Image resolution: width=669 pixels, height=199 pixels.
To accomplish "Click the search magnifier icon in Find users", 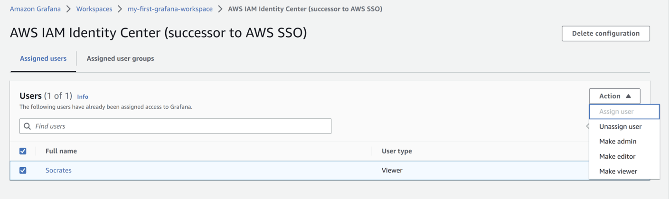I will 28,126.
